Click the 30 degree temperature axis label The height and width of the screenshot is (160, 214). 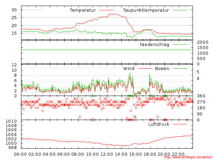(x=14, y=10)
